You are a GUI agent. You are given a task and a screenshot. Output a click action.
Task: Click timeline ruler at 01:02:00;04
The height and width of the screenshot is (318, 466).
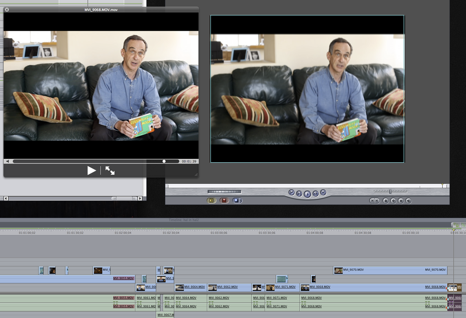pyautogui.click(x=123, y=233)
